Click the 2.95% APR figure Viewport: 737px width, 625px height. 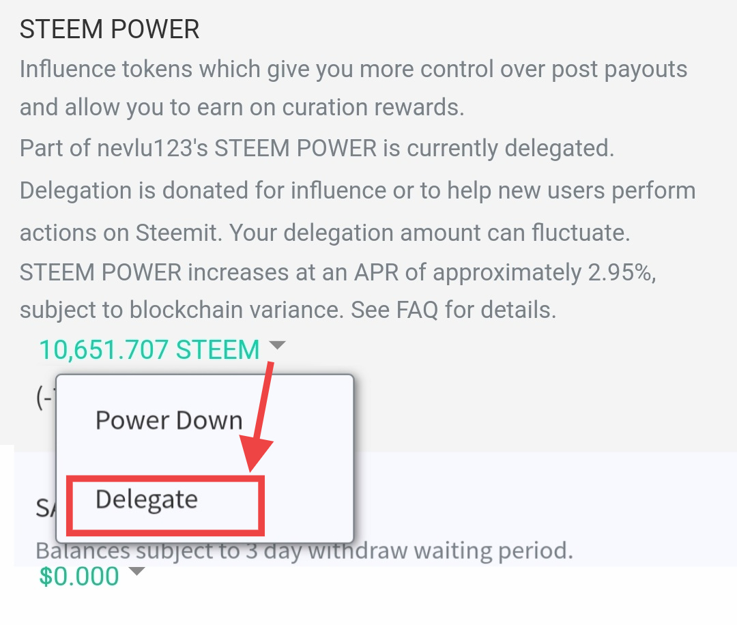tap(621, 273)
